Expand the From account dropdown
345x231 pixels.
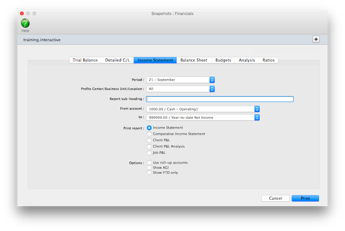203,109
